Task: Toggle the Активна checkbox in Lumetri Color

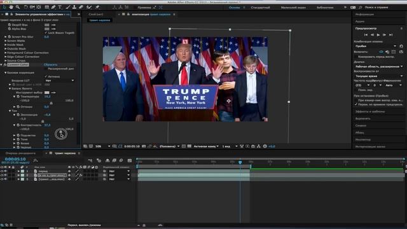Action: (x=46, y=76)
